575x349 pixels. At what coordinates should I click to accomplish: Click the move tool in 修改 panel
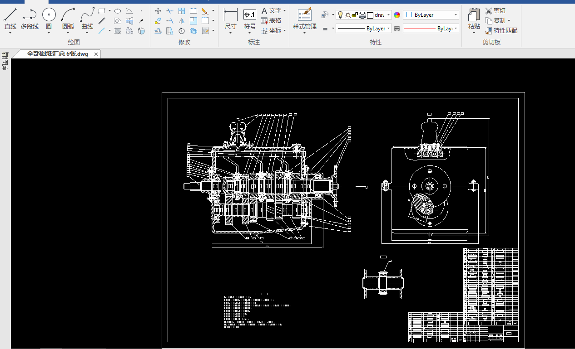(158, 11)
